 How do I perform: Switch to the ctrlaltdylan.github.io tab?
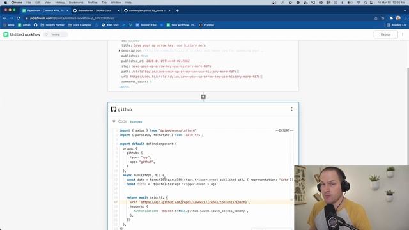[x=146, y=11]
